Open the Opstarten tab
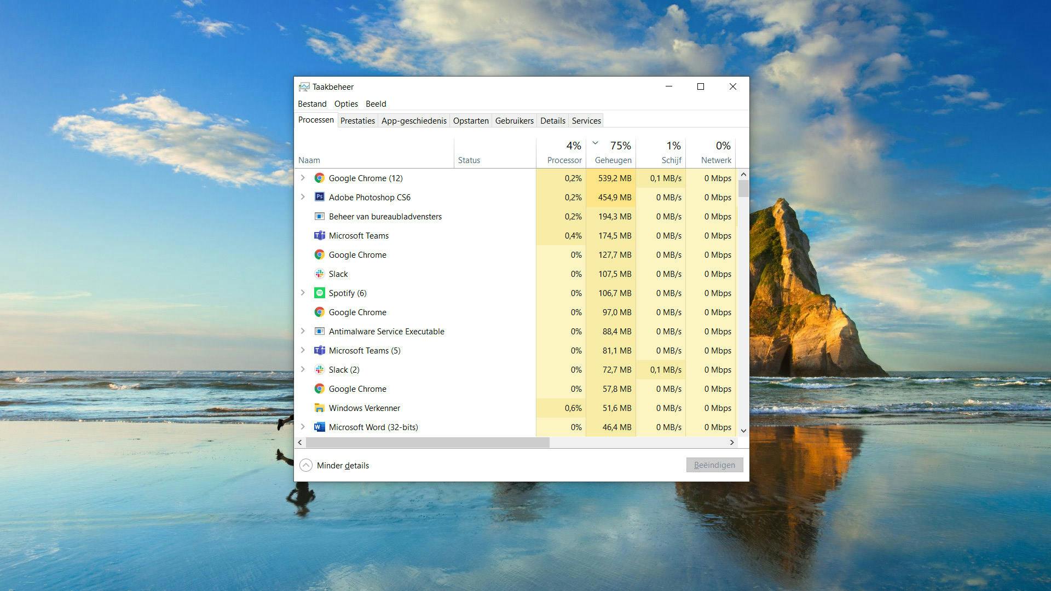Viewport: 1051px width, 591px height. pyautogui.click(x=471, y=121)
